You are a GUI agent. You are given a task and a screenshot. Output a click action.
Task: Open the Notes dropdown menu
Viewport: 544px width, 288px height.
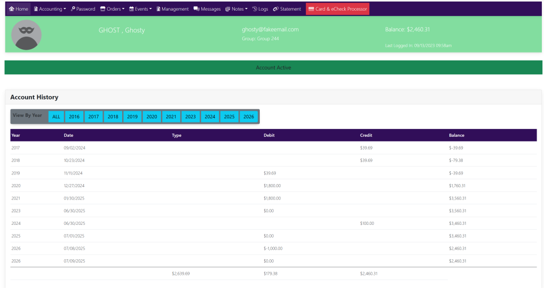coord(236,9)
